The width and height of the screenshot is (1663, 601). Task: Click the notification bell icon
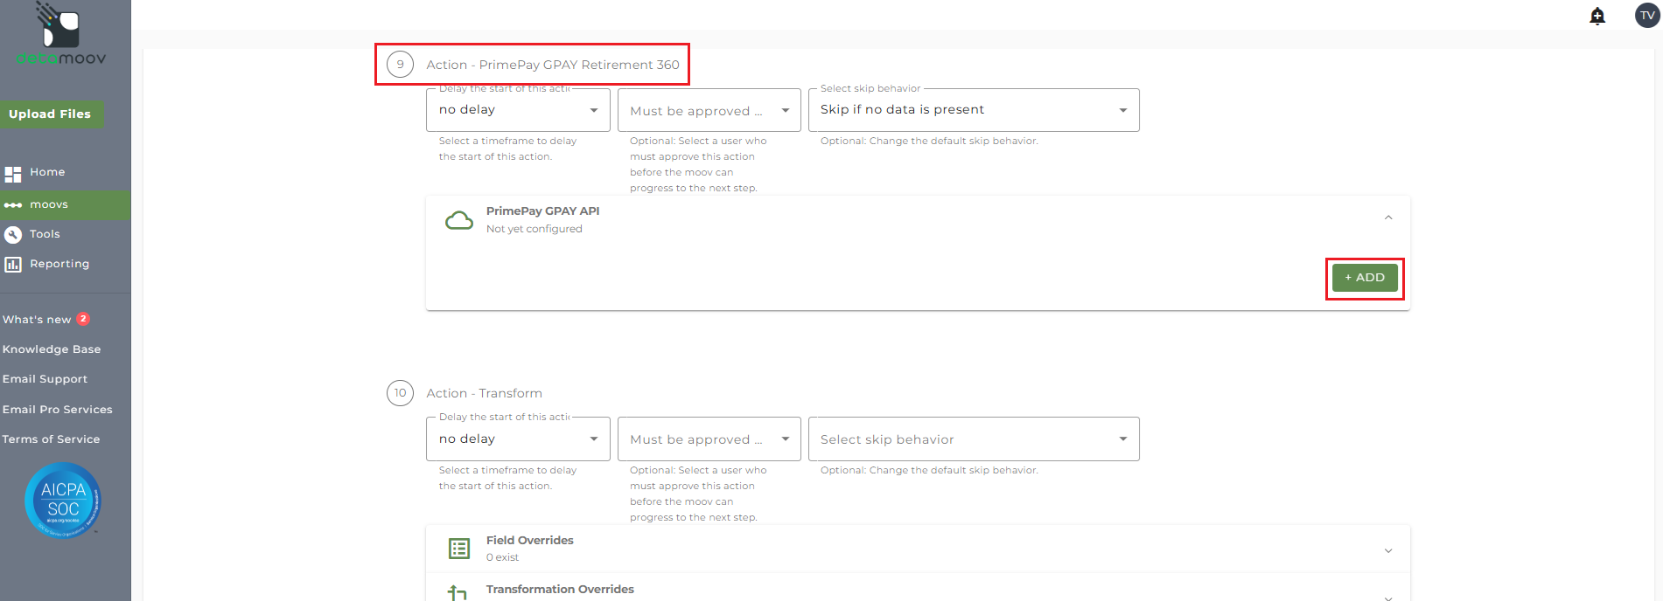1597,17
